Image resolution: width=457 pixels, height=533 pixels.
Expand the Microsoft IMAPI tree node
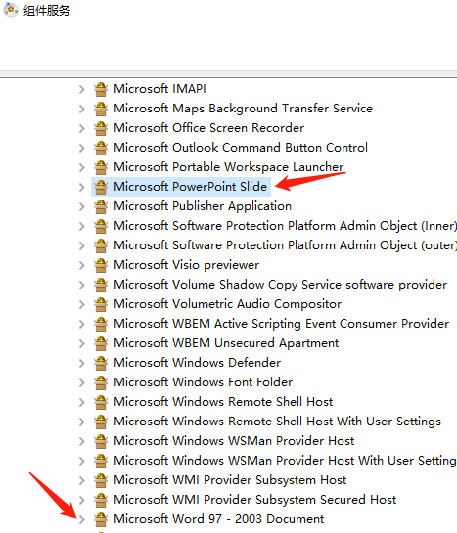tap(81, 89)
